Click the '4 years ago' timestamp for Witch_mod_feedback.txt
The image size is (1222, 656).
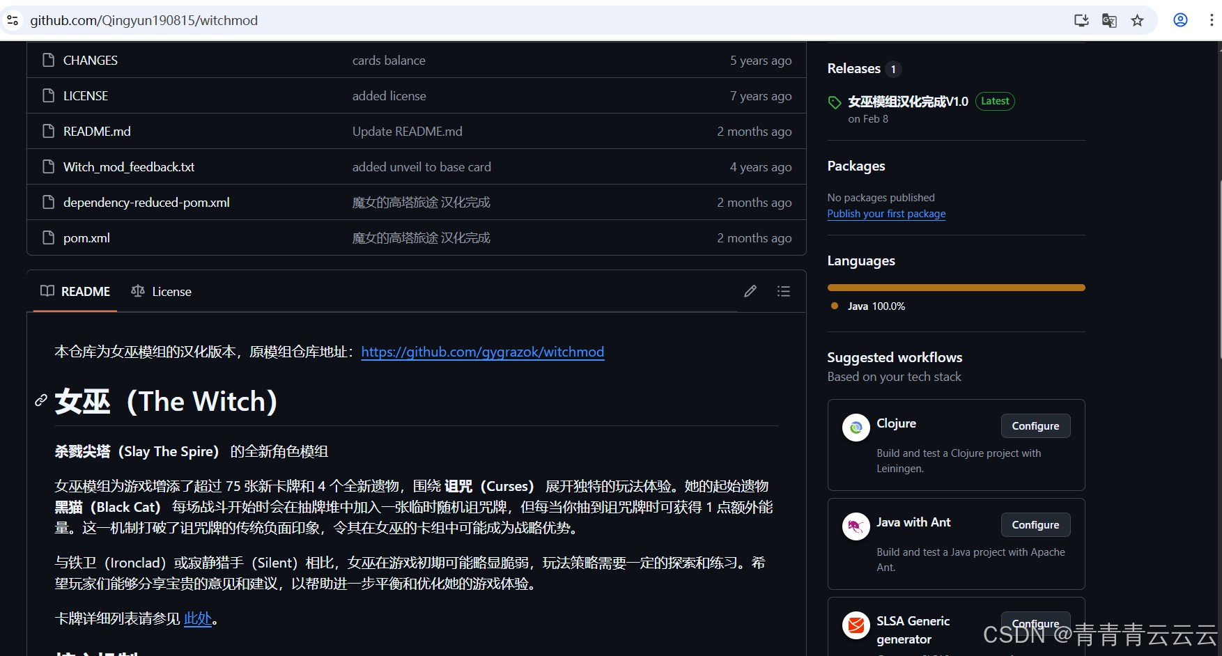[761, 167]
